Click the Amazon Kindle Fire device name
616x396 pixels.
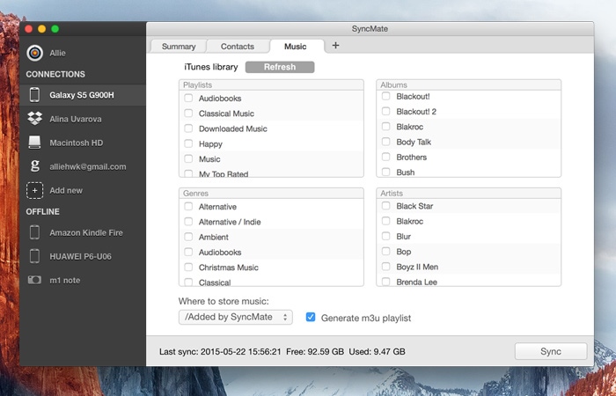click(x=86, y=232)
